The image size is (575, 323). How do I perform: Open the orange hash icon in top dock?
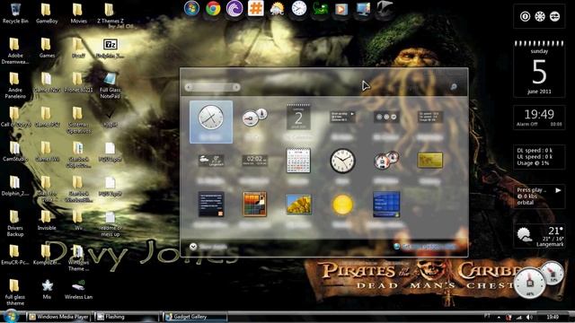pyautogui.click(x=255, y=8)
